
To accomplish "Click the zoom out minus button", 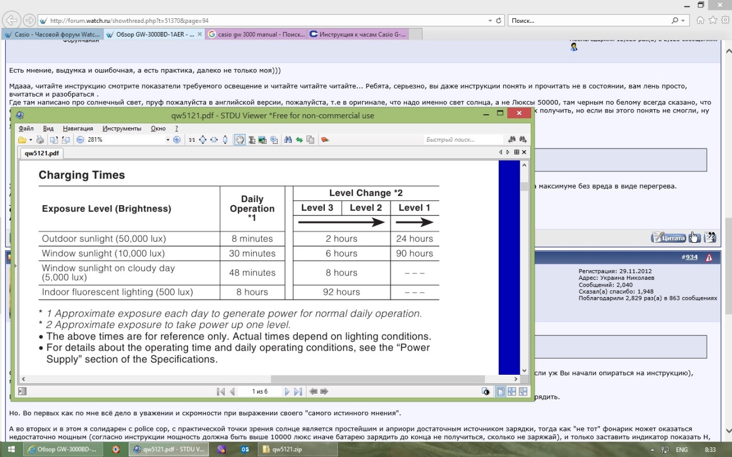I will [81, 139].
